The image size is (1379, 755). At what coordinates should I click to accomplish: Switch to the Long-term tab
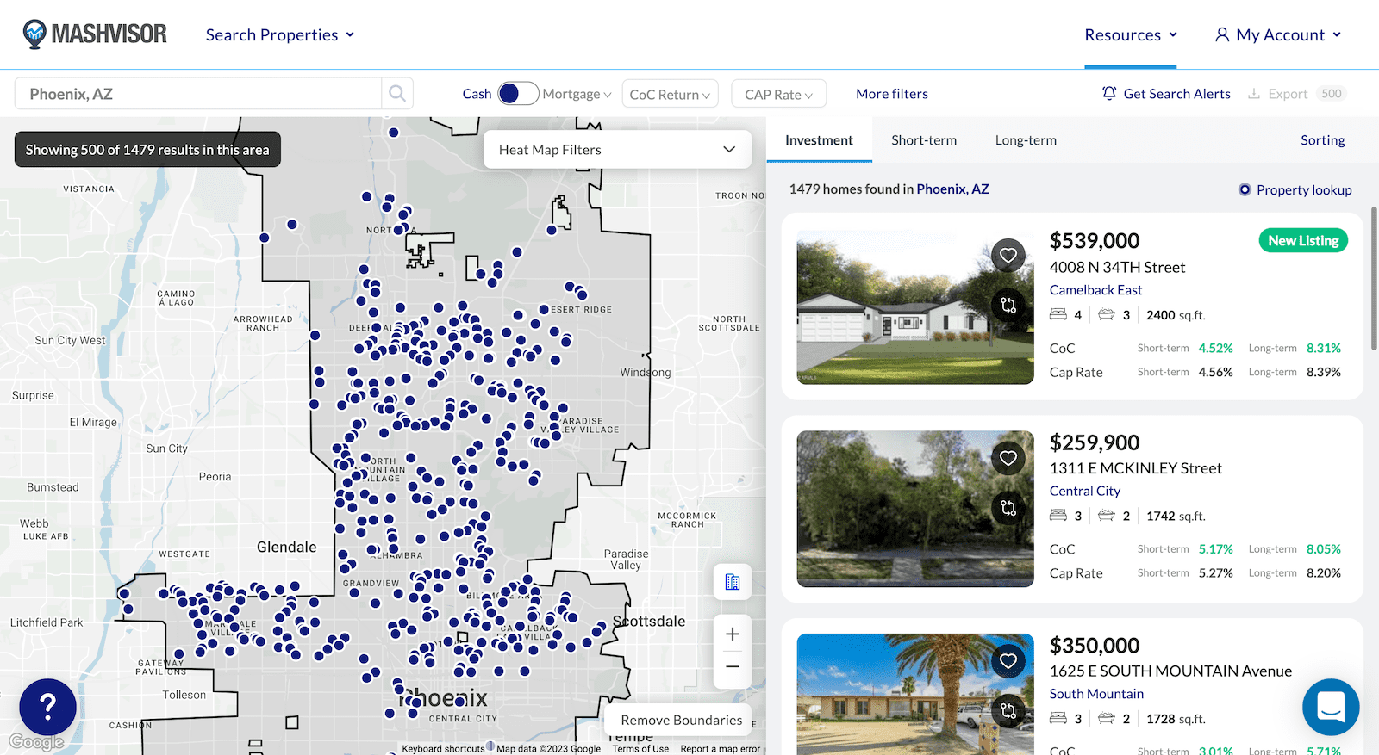(x=1026, y=140)
